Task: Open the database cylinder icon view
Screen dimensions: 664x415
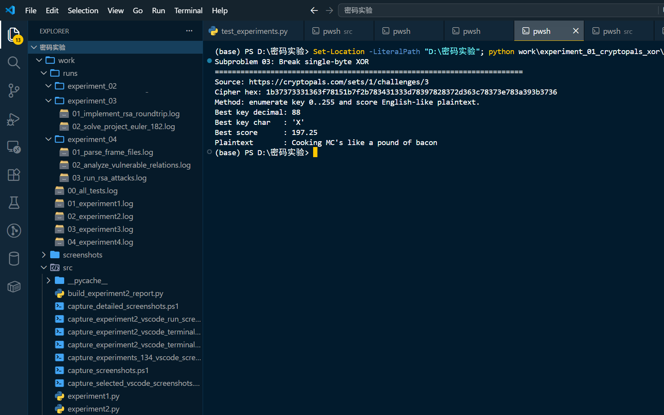Action: point(14,259)
